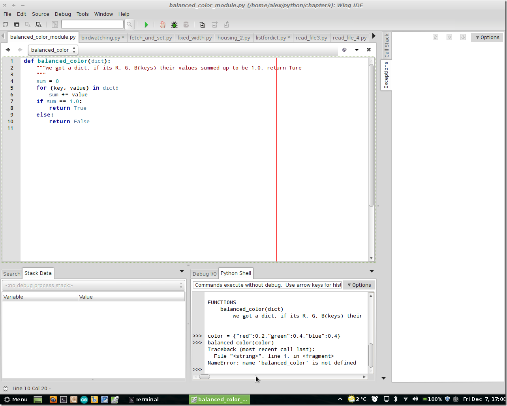Click the red hand pause icon

pos(162,25)
